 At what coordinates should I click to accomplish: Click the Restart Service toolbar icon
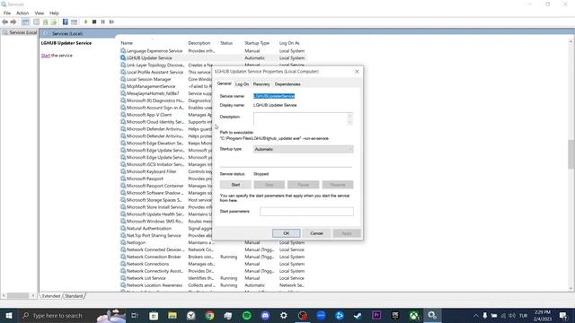click(x=111, y=22)
